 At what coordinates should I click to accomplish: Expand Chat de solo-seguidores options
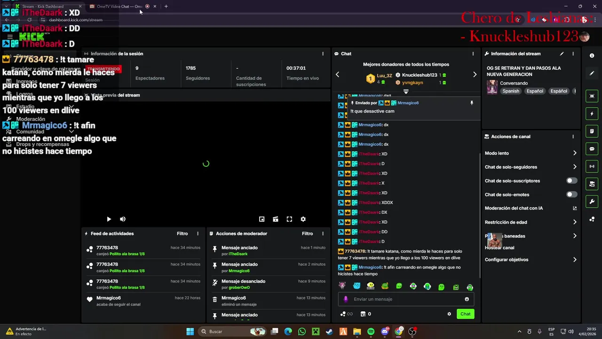pos(575,167)
